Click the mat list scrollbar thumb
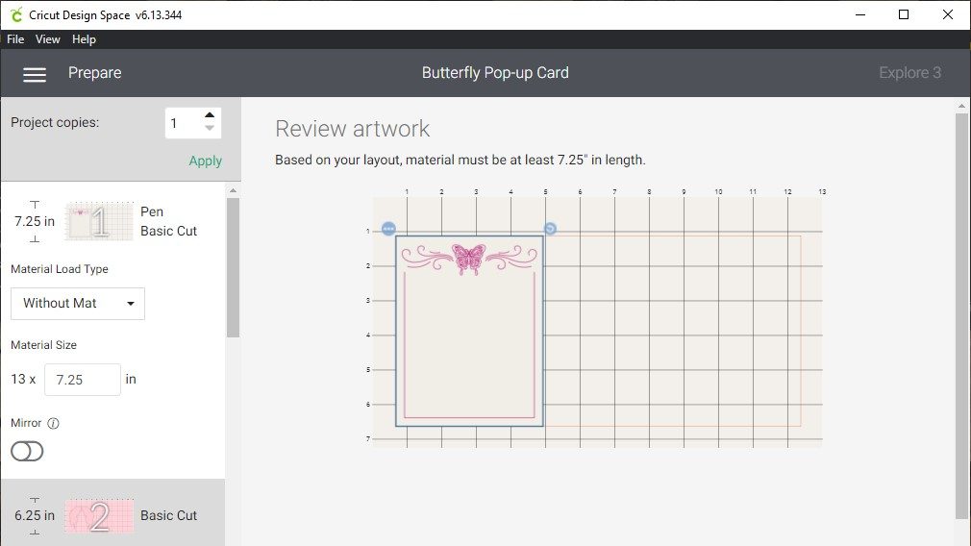This screenshot has height=546, width=971. (x=233, y=267)
